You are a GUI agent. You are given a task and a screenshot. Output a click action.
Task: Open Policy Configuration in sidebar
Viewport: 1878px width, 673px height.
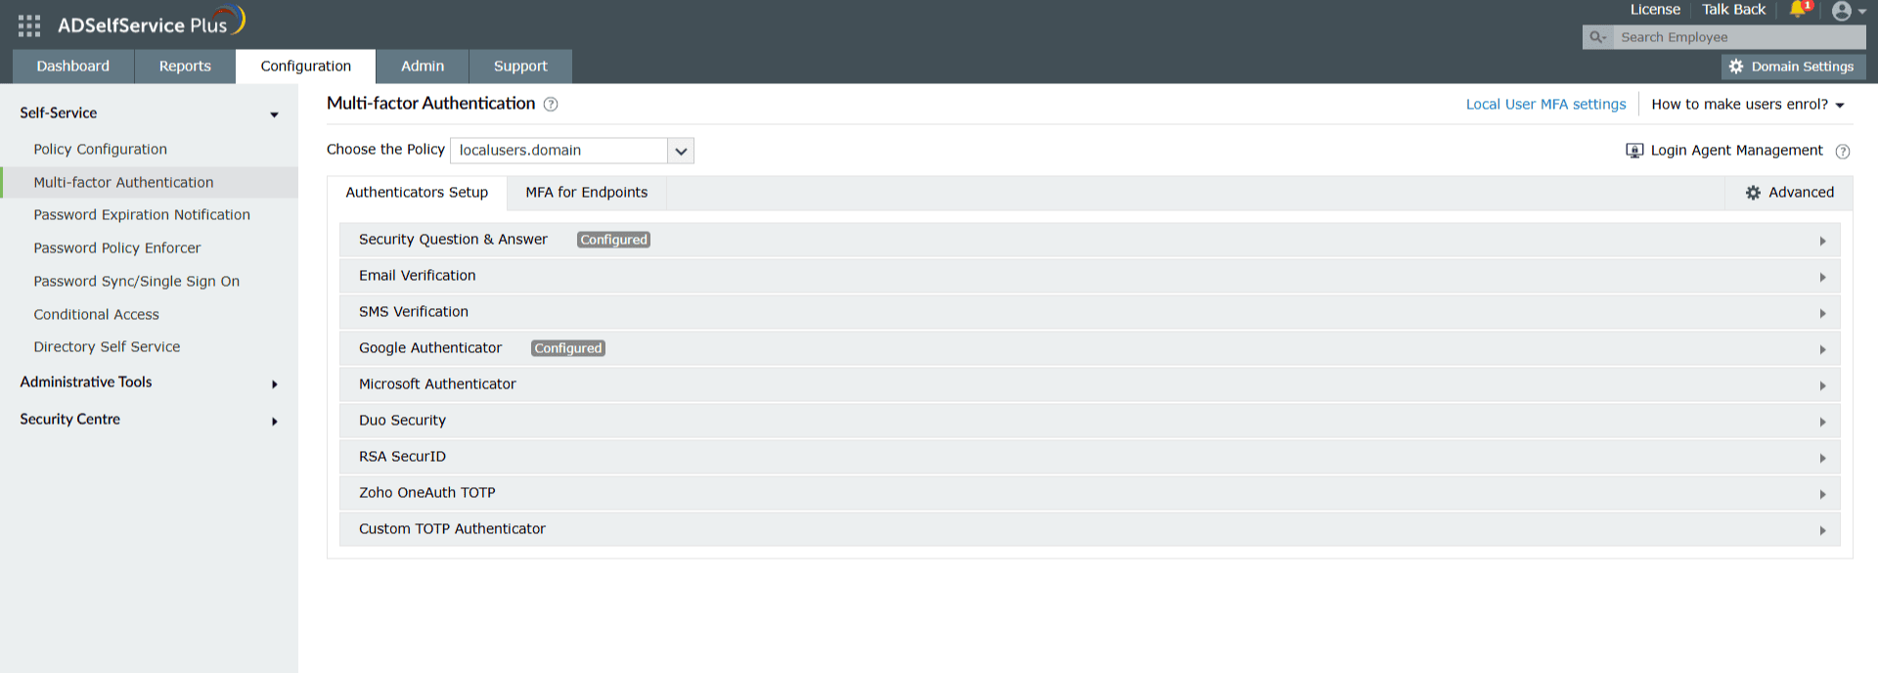coord(100,150)
